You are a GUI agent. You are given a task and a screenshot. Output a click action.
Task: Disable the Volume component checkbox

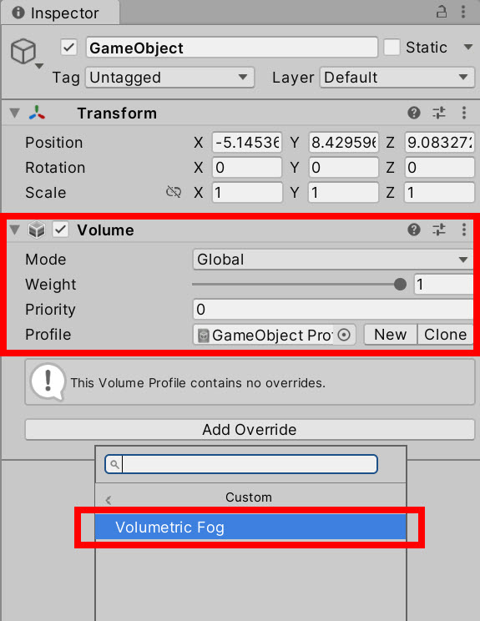[x=61, y=230]
